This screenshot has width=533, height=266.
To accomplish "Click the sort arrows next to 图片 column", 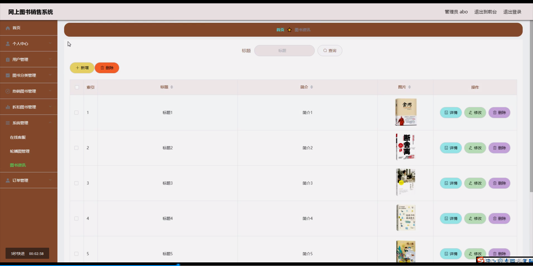I will [409, 87].
